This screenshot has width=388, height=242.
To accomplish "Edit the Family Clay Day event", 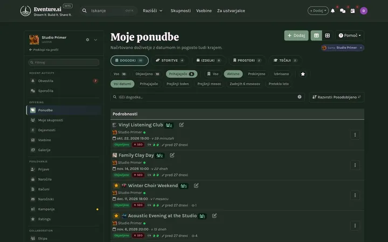I will click(x=172, y=155).
